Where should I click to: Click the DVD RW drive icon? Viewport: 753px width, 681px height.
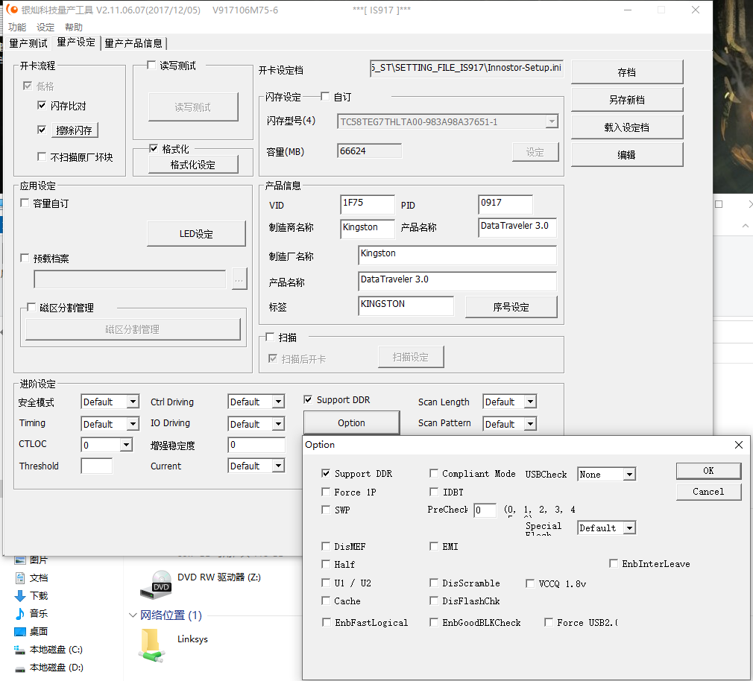pos(156,585)
